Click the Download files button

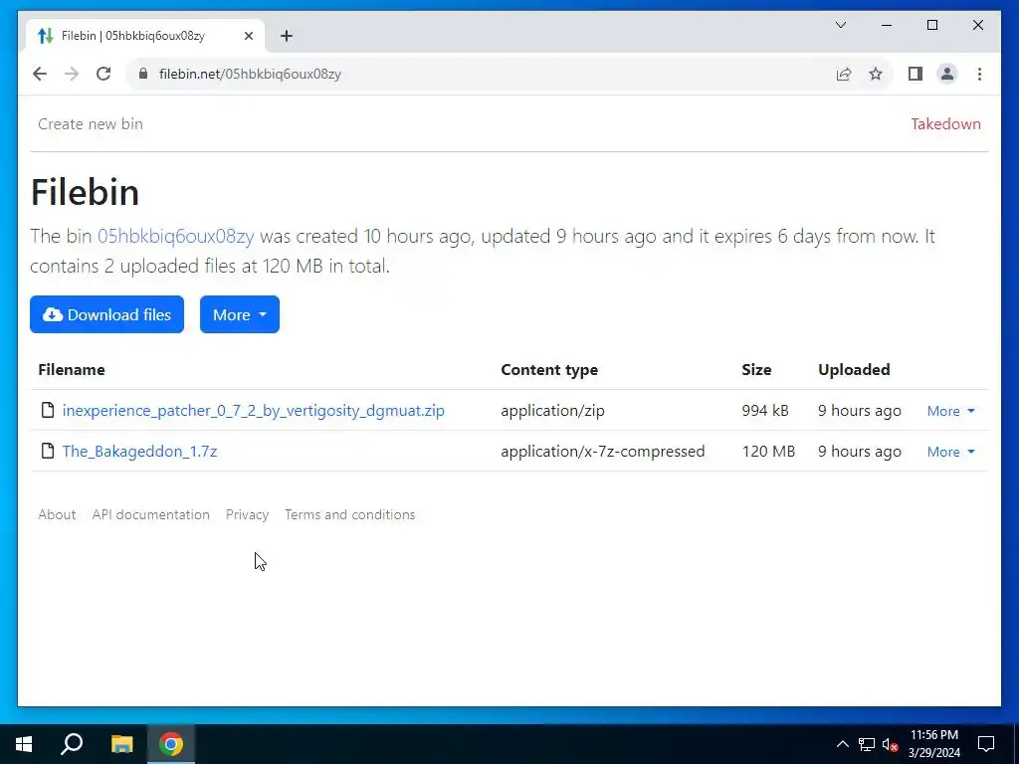pyautogui.click(x=106, y=314)
